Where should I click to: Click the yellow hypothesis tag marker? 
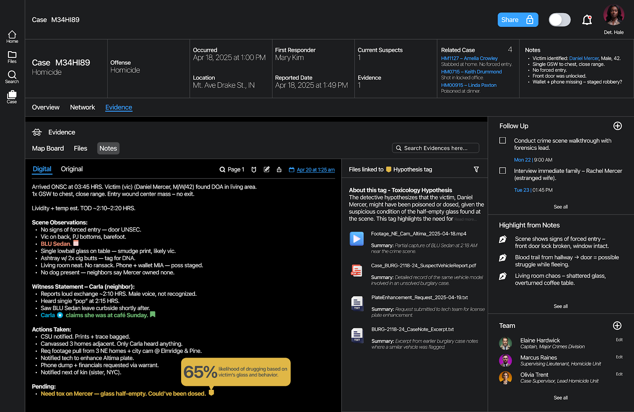(x=211, y=393)
